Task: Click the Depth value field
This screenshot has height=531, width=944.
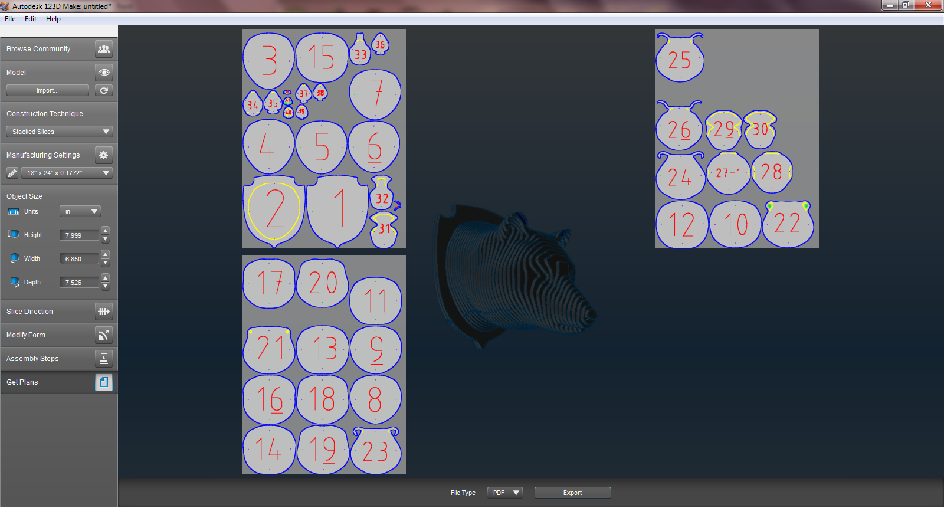Action: (79, 282)
